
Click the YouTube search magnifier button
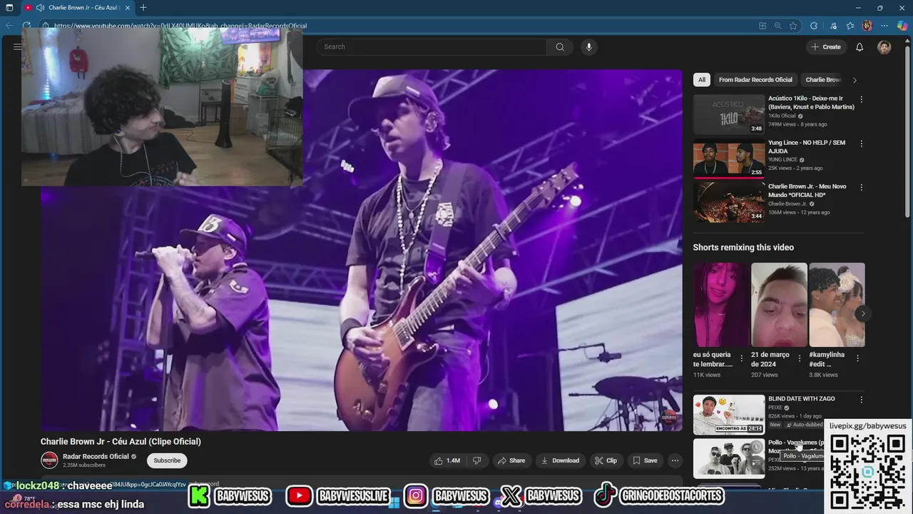(x=560, y=47)
